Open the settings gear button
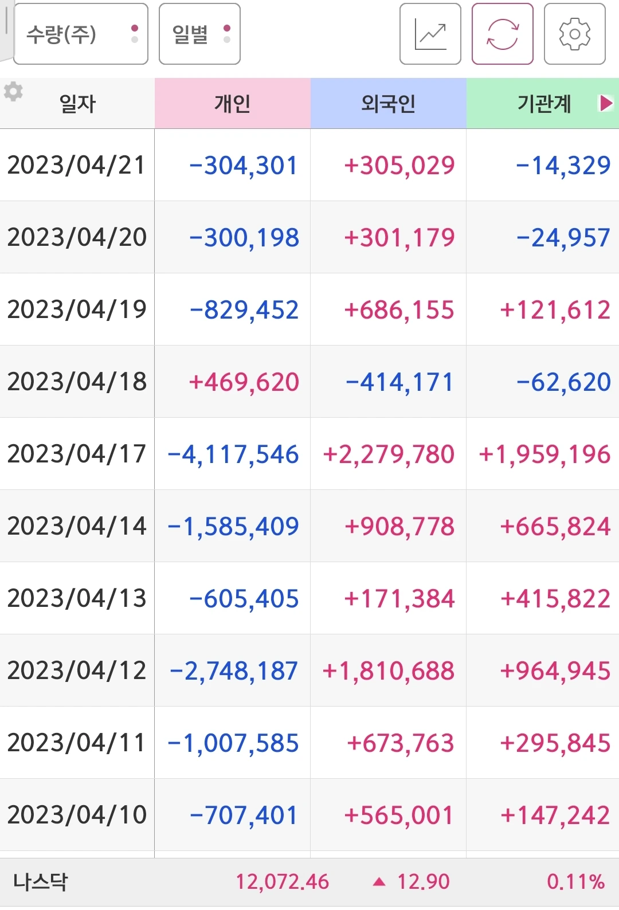Viewport: 619px width, 910px height. coord(574,34)
